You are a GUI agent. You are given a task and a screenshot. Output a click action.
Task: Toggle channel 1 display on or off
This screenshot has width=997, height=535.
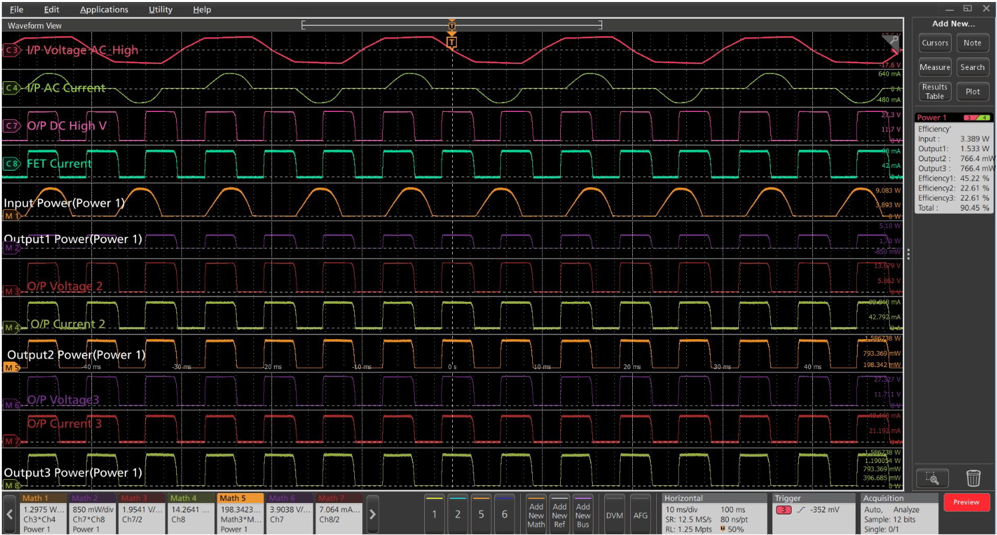[433, 515]
